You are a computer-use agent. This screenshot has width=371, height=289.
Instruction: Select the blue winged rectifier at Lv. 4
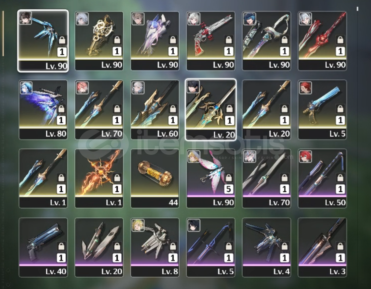point(267,247)
